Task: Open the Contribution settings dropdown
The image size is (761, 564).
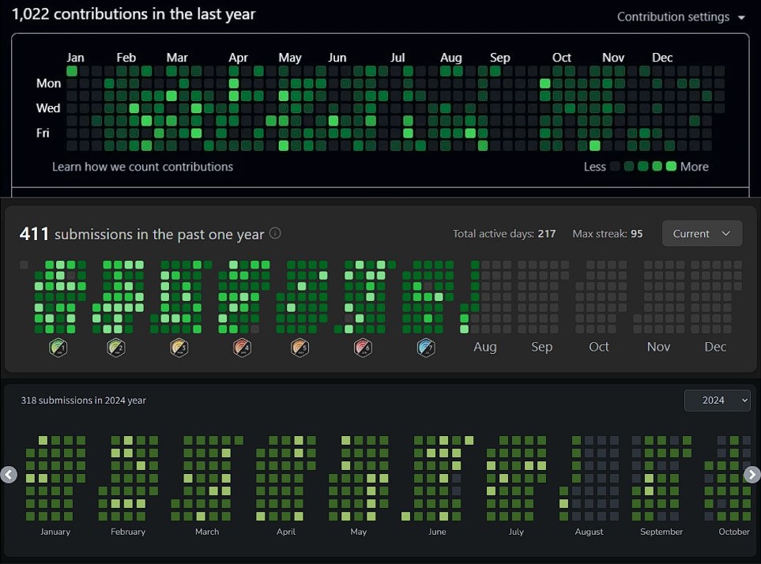Action: coord(681,17)
